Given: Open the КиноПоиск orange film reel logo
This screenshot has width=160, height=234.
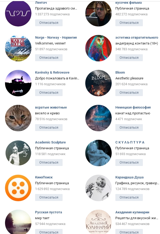Looking at the screenshot, I should tap(18, 188).
